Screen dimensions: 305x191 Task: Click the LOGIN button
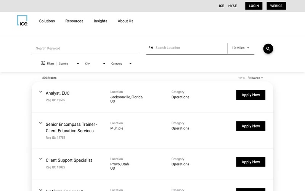(254, 6)
